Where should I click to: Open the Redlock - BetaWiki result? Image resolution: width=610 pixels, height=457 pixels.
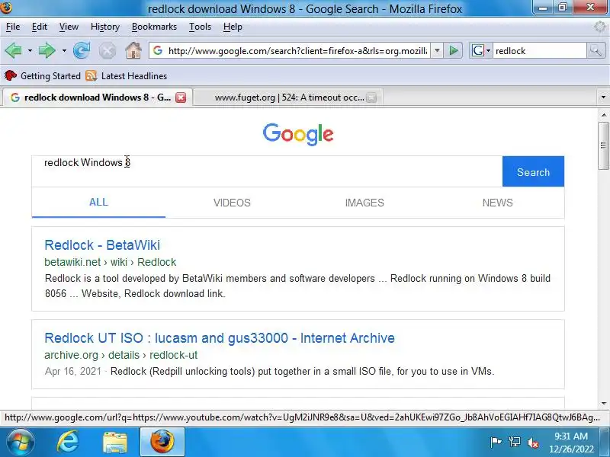[x=102, y=245]
